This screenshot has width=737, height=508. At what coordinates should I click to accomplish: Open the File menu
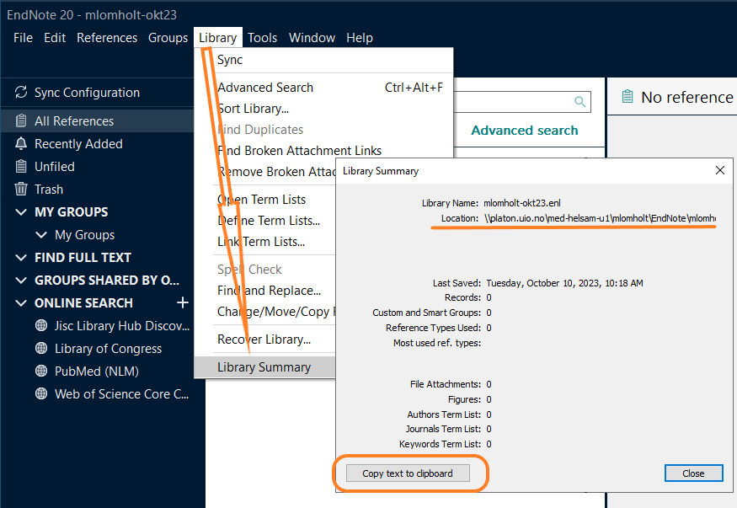pyautogui.click(x=23, y=38)
